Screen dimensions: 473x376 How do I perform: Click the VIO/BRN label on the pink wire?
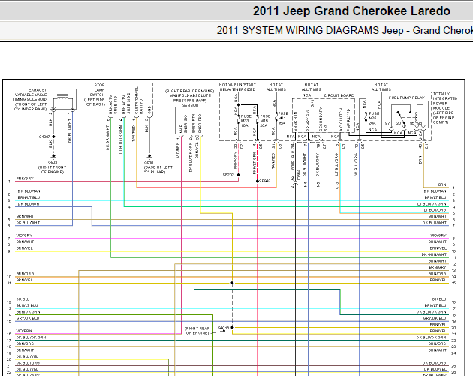pyautogui.click(x=26, y=330)
